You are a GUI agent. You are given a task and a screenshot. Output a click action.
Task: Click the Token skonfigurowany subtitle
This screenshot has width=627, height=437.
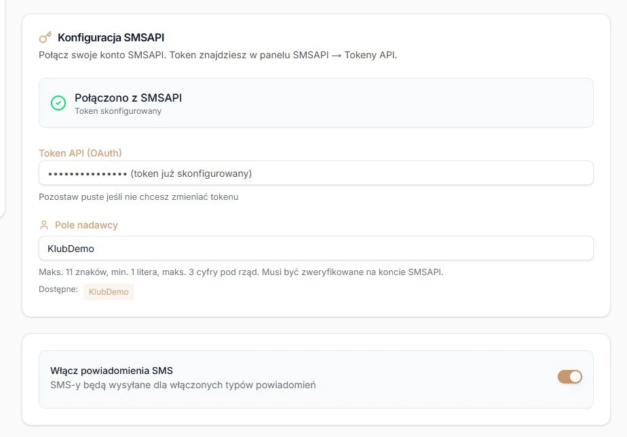point(118,111)
